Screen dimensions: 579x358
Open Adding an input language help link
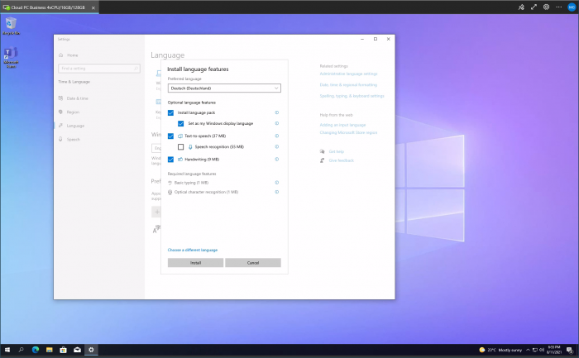[342, 125]
